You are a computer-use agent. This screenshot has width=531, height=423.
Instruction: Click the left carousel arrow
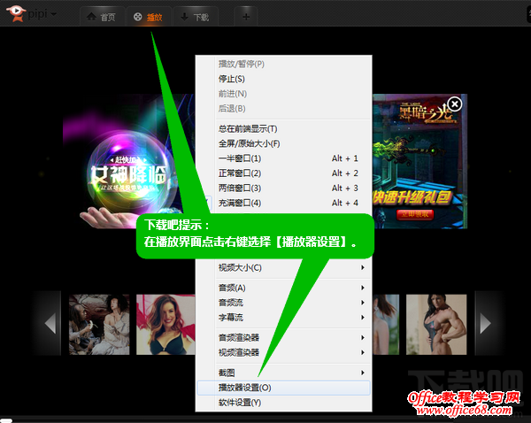click(x=50, y=323)
